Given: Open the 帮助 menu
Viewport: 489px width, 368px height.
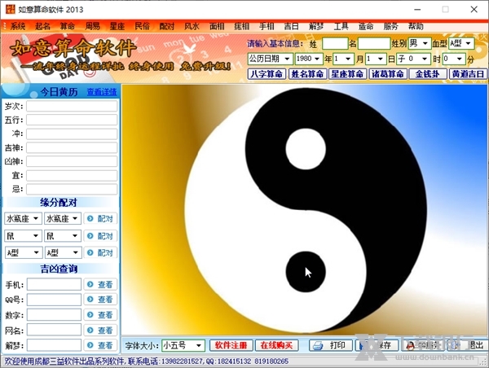Looking at the screenshot, I should (x=416, y=26).
